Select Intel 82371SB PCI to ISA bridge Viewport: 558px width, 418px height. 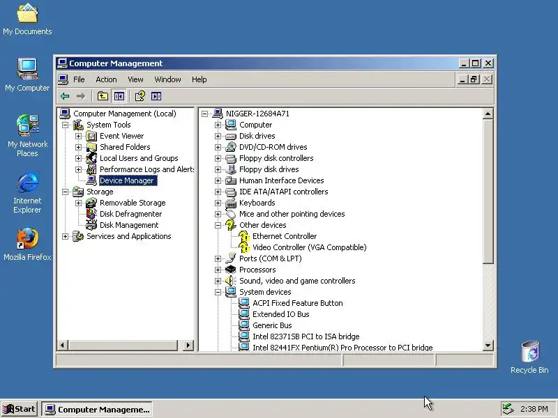coord(306,336)
